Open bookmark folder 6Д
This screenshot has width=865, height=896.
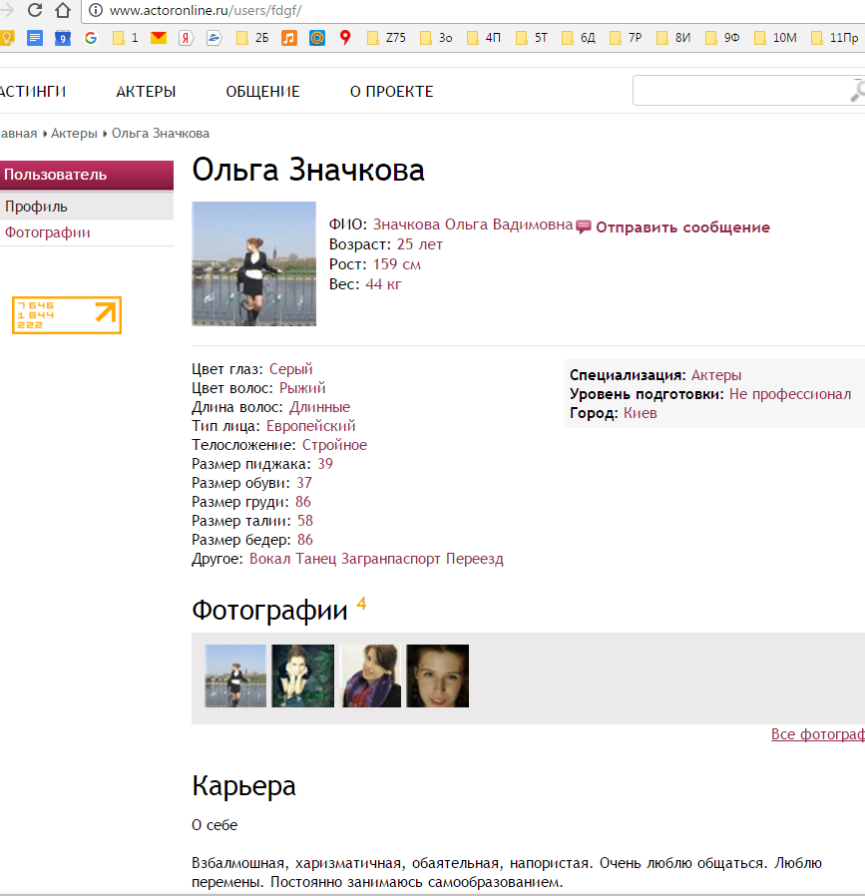click(x=579, y=38)
